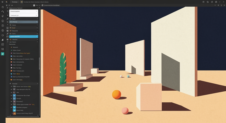226x123 pixels.
Task: Collapse the Kieoees section with its chevron
Action: pos(37,84)
